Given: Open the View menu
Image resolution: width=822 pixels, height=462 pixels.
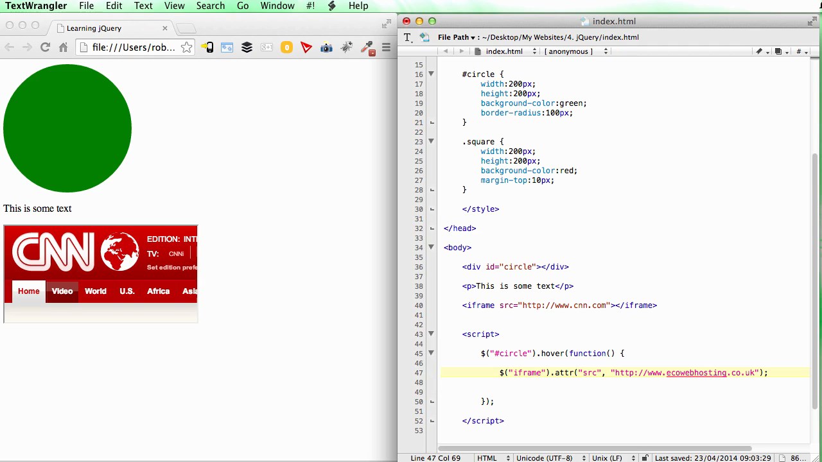Looking at the screenshot, I should coord(175,6).
